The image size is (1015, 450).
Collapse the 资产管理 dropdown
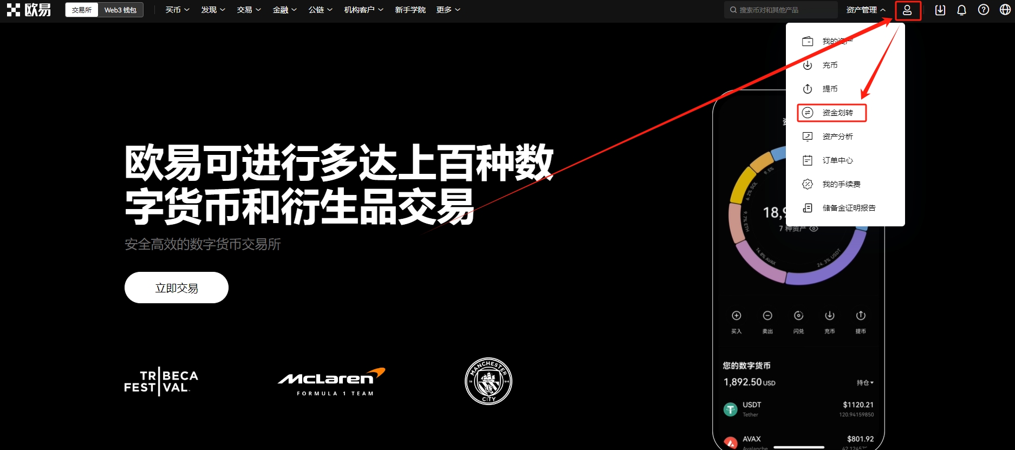866,10
